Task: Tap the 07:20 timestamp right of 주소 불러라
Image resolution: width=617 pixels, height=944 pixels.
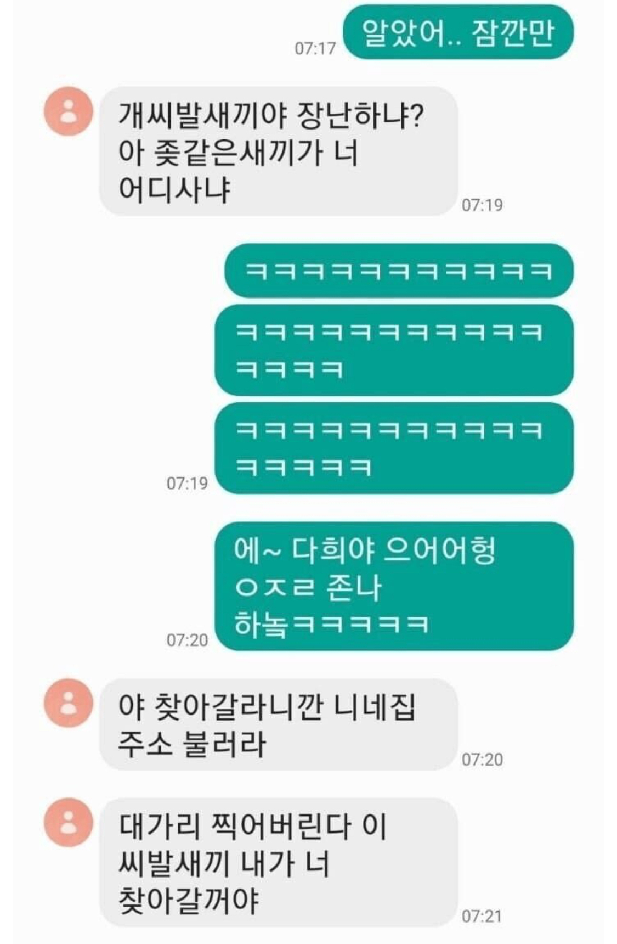Action: (482, 760)
